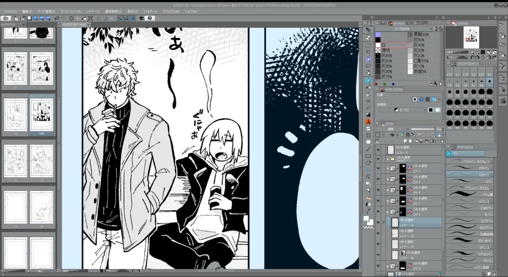
Task: Open レイヤー(L) menu
Action: [x=93, y=12]
